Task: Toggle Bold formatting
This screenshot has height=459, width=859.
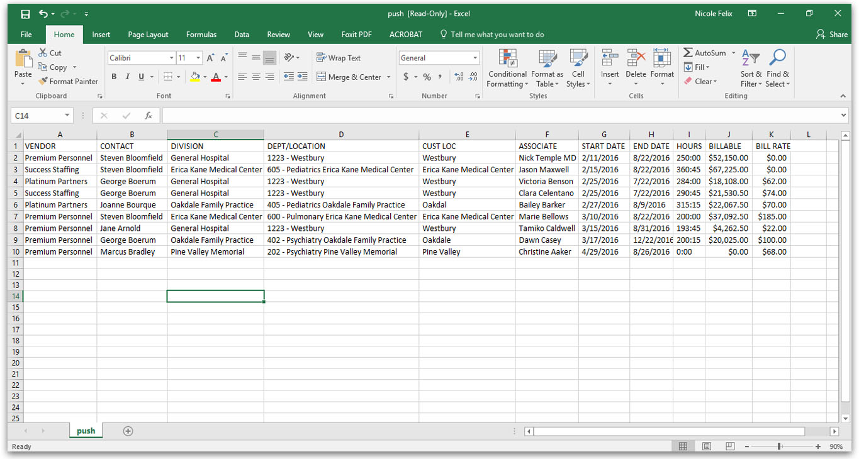Action: 114,77
